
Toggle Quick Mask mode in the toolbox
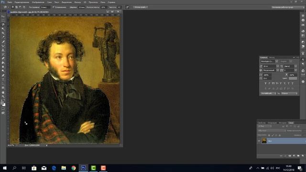click(x=3, y=109)
